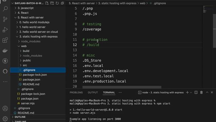Open the Extensions view

5,40
